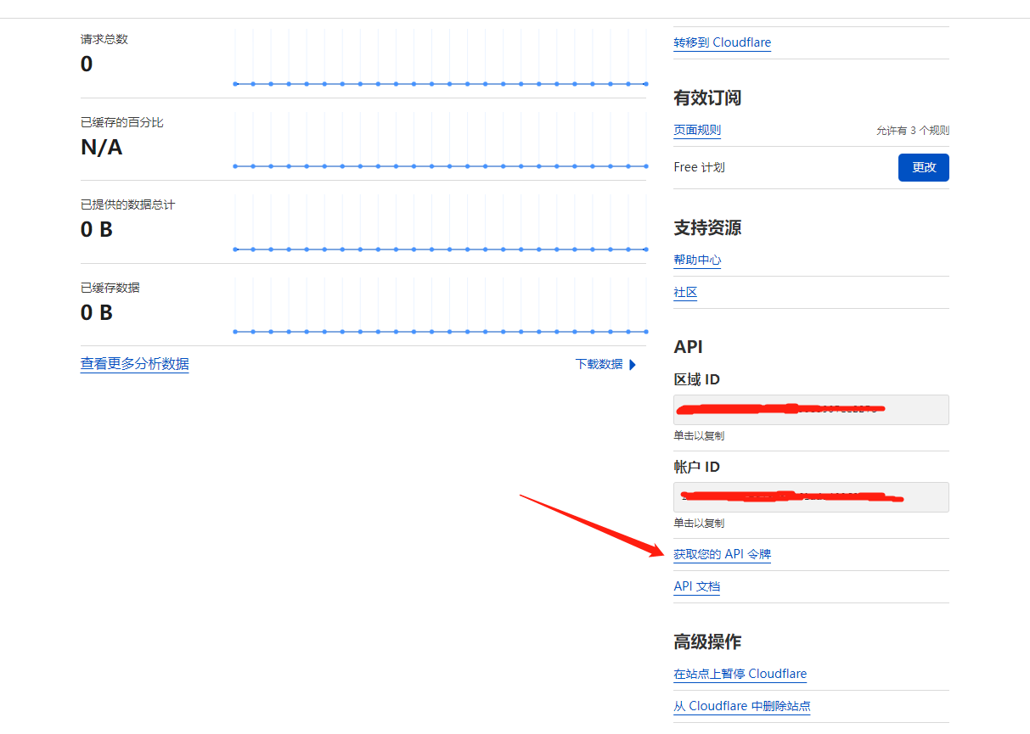Select 在站点上暂停 Cloudflare
The width and height of the screenshot is (1030, 734).
tap(740, 674)
